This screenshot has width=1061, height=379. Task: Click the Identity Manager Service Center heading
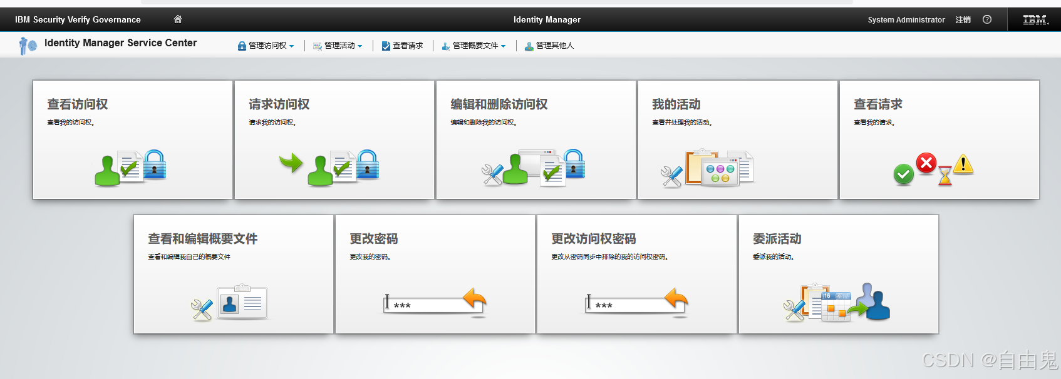120,43
